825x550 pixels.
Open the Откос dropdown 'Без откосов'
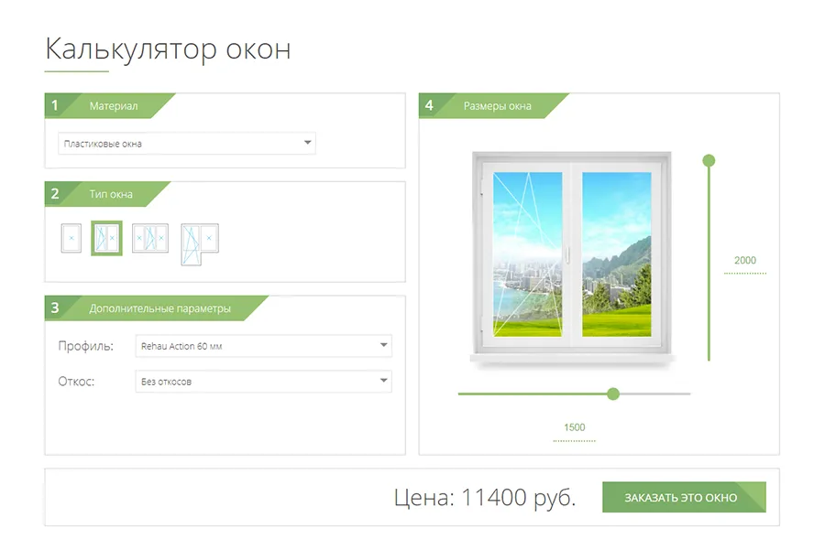pyautogui.click(x=264, y=382)
